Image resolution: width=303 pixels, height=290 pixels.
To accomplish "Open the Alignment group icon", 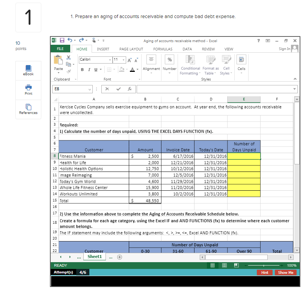I will pos(151,59).
